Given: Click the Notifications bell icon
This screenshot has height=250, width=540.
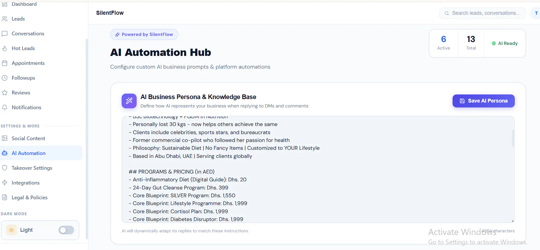Looking at the screenshot, I should pos(5,107).
